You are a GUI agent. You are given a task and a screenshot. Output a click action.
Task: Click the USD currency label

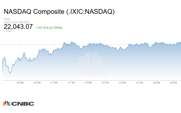coord(7,19)
